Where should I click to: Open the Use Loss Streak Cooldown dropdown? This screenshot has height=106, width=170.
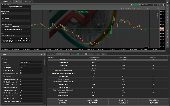pos(31,101)
